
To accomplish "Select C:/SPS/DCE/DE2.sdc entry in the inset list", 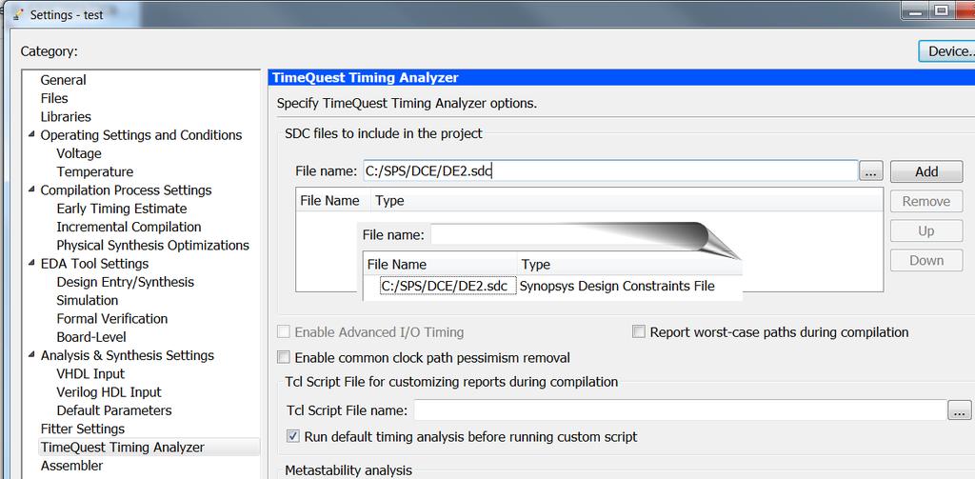I will [x=448, y=286].
